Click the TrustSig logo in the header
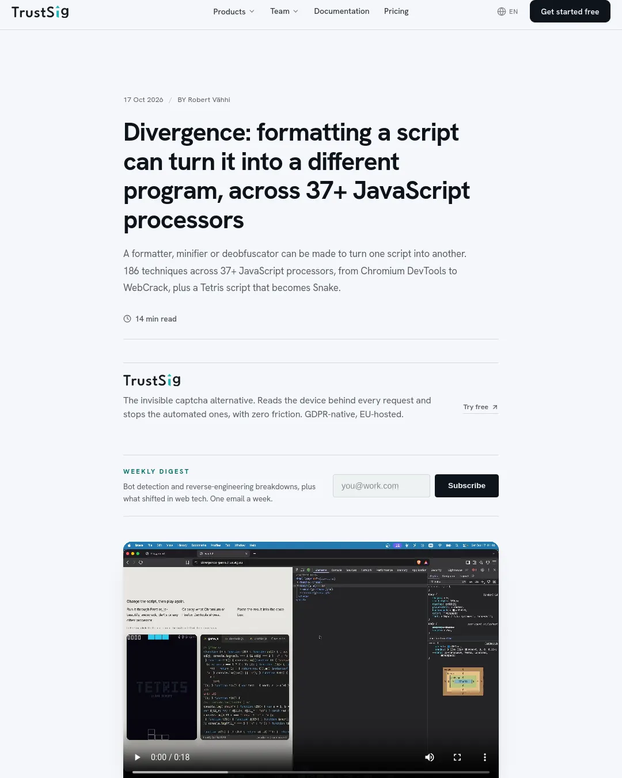Viewport: 622px width, 778px height. [x=40, y=12]
